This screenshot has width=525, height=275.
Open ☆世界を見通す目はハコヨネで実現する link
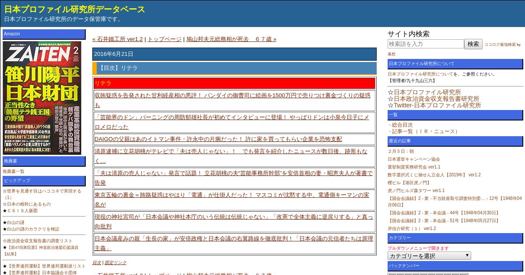tap(42, 194)
